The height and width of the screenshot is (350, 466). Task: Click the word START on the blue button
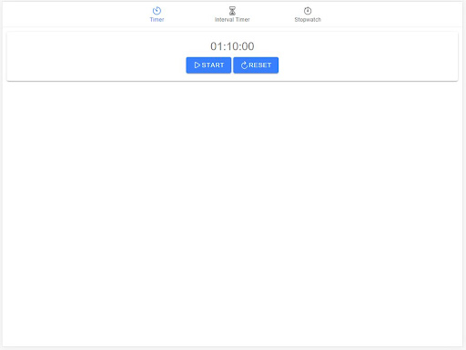[213, 65]
